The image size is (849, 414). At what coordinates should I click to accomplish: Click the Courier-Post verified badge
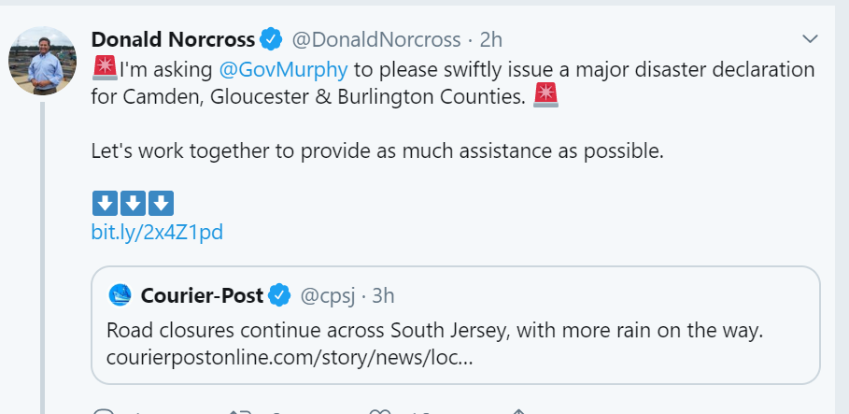click(x=279, y=296)
